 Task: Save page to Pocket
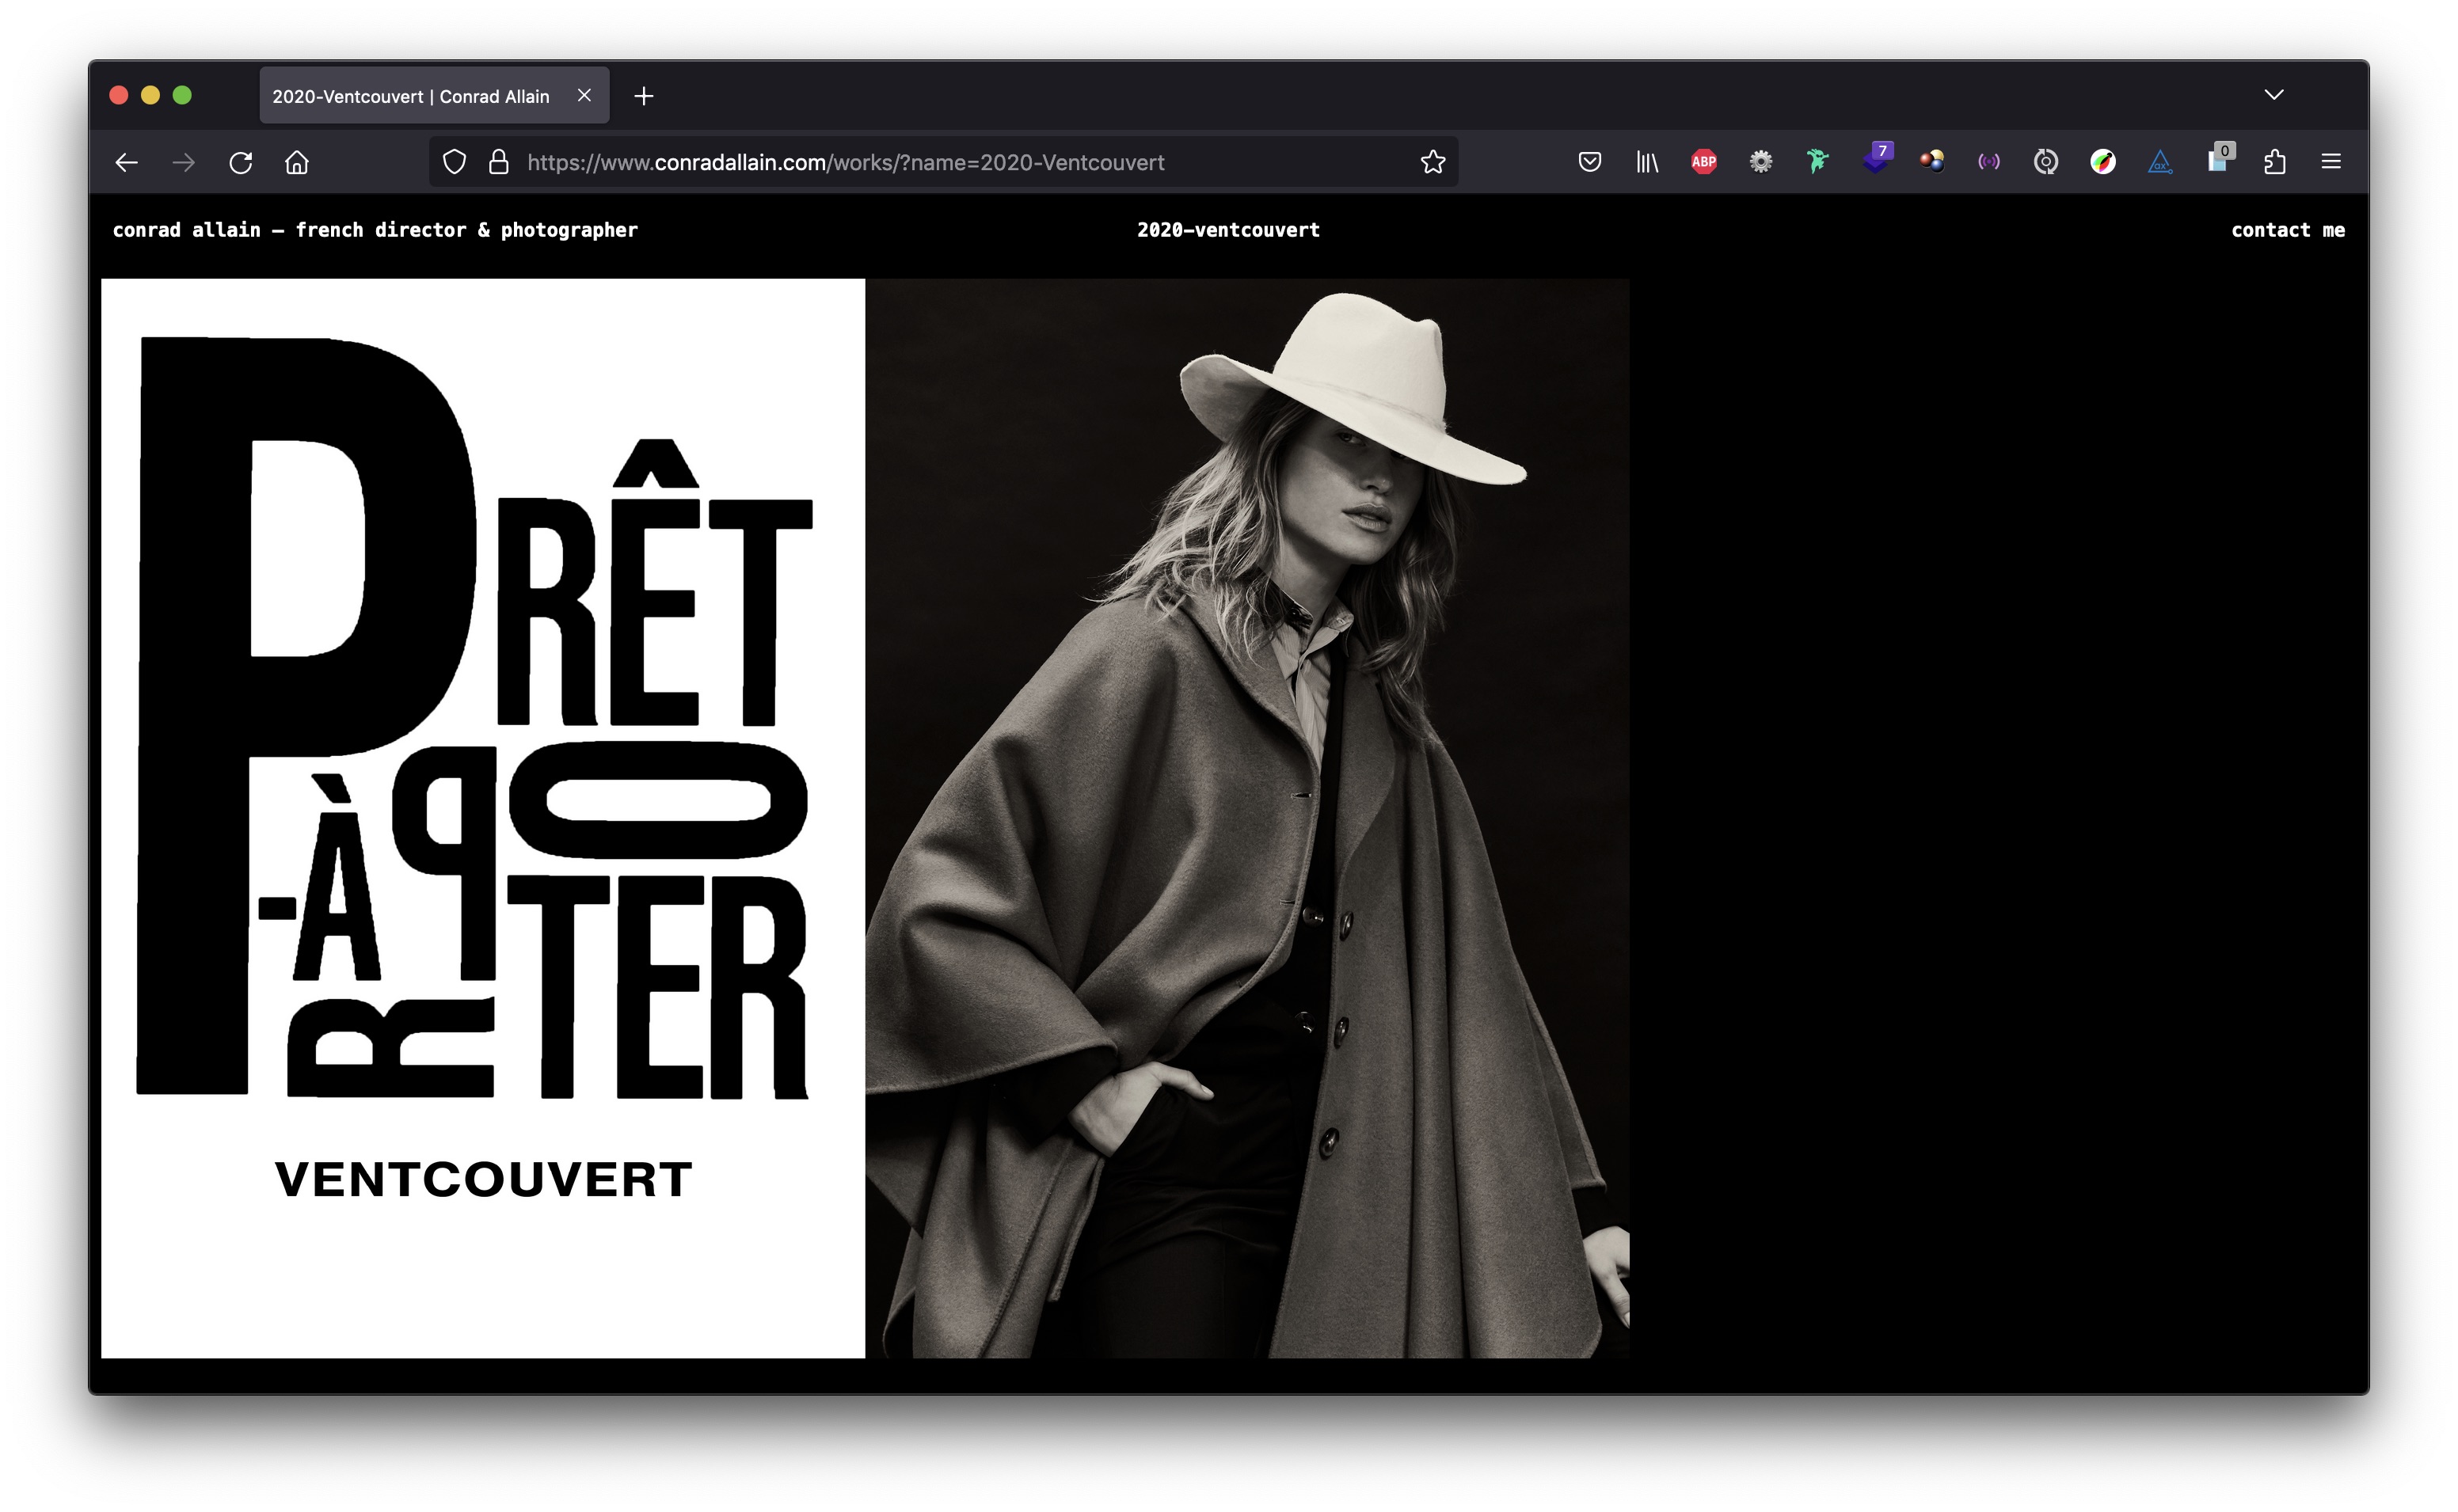pos(1589,162)
